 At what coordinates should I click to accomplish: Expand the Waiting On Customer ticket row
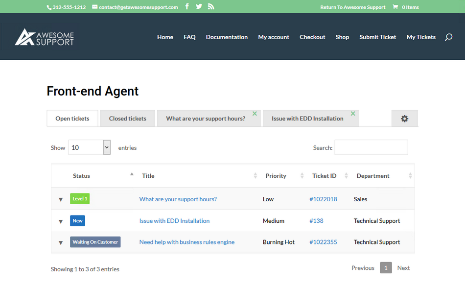pyautogui.click(x=61, y=243)
